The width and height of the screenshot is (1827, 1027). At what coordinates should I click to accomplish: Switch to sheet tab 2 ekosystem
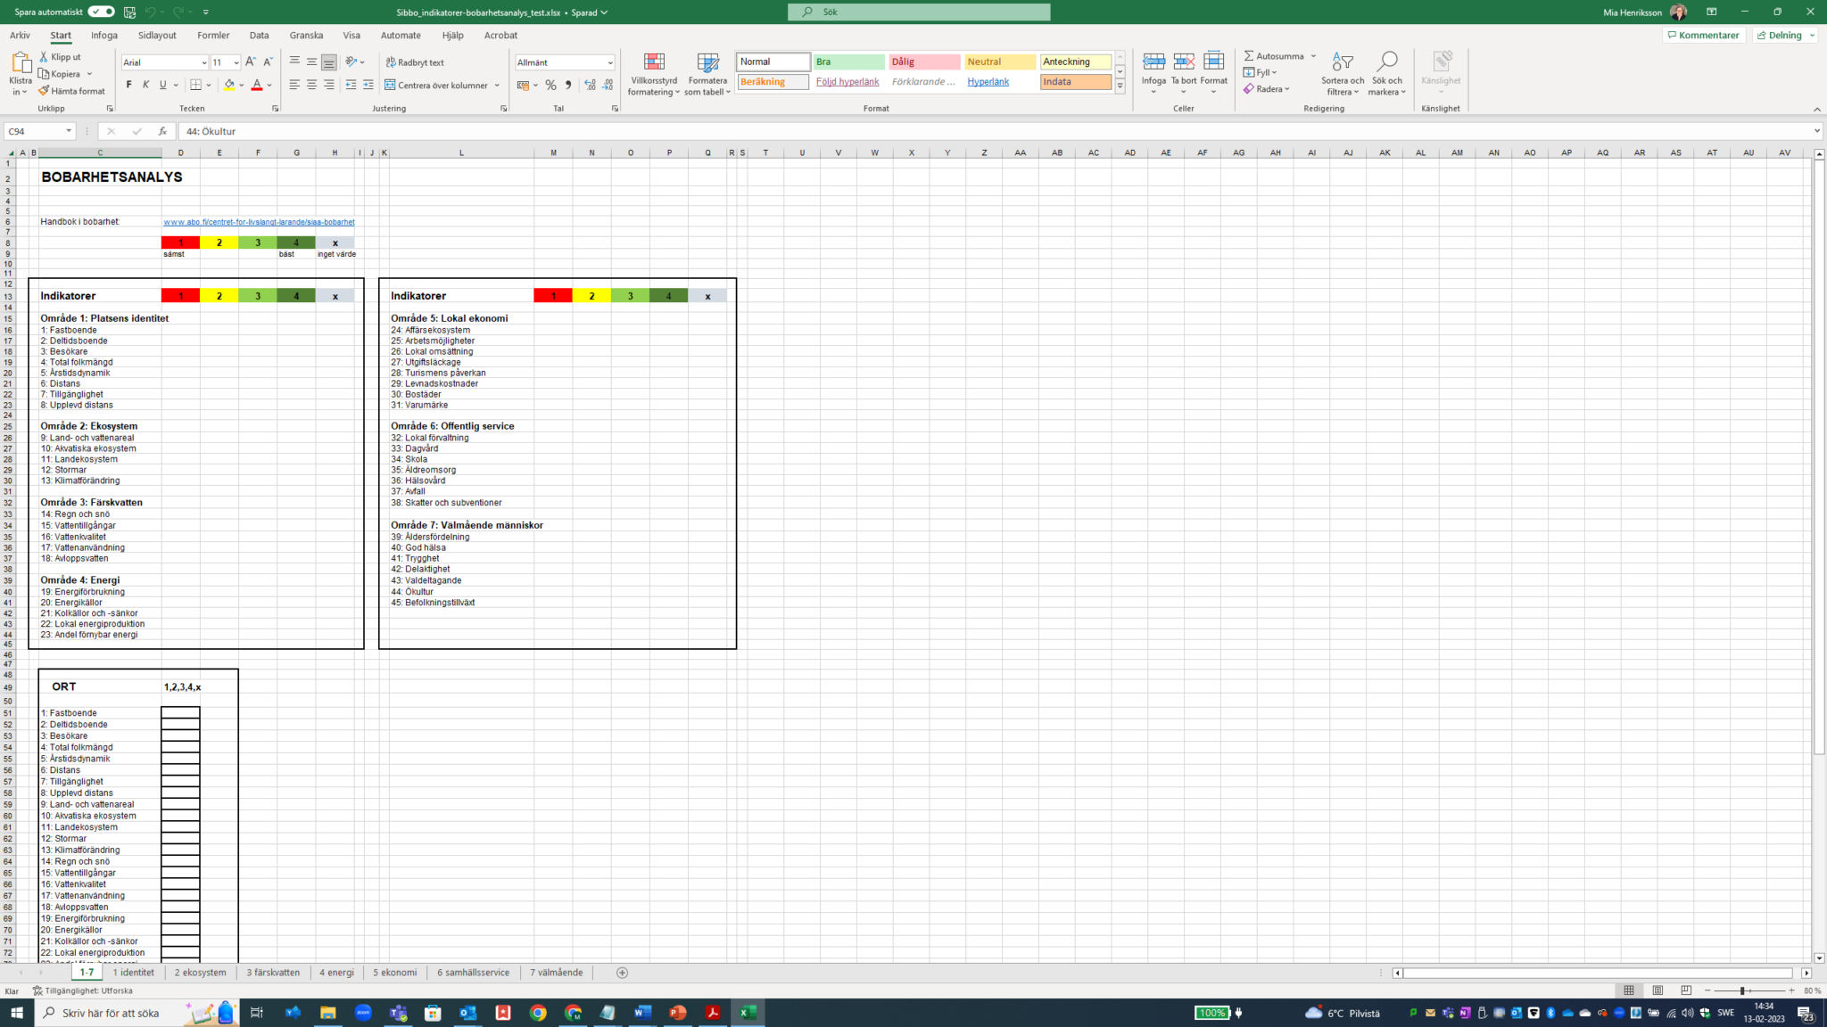point(200,973)
